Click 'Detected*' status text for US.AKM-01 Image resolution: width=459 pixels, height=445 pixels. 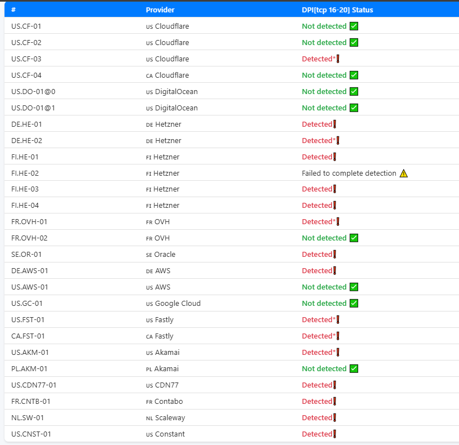[x=319, y=353]
